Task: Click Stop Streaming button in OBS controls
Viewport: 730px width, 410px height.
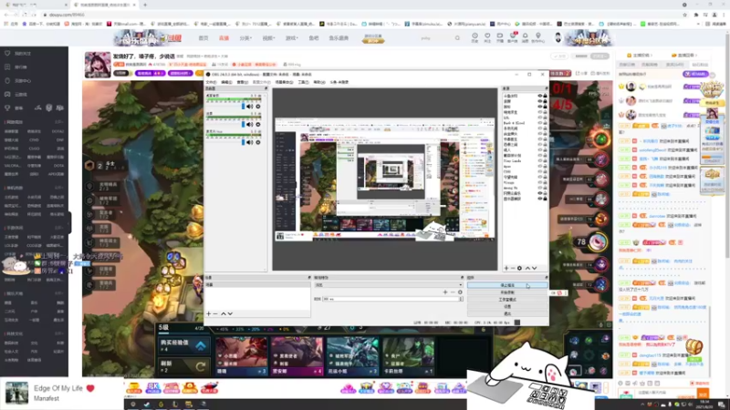Action: 507,285
